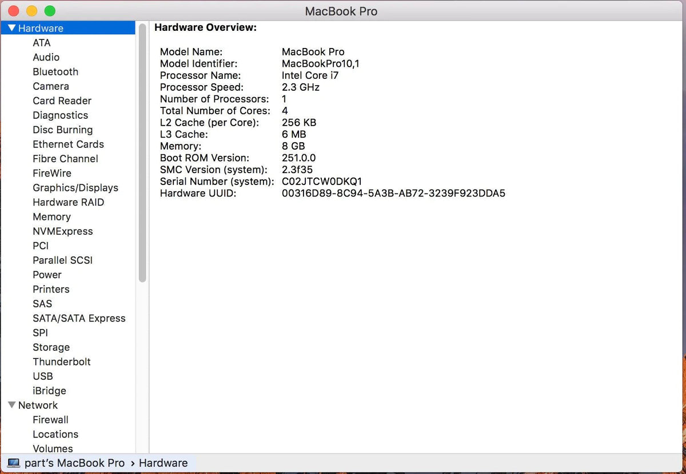This screenshot has height=474, width=686.
Task: Click the MacBookPro10,1 model identifier value
Action: (321, 64)
